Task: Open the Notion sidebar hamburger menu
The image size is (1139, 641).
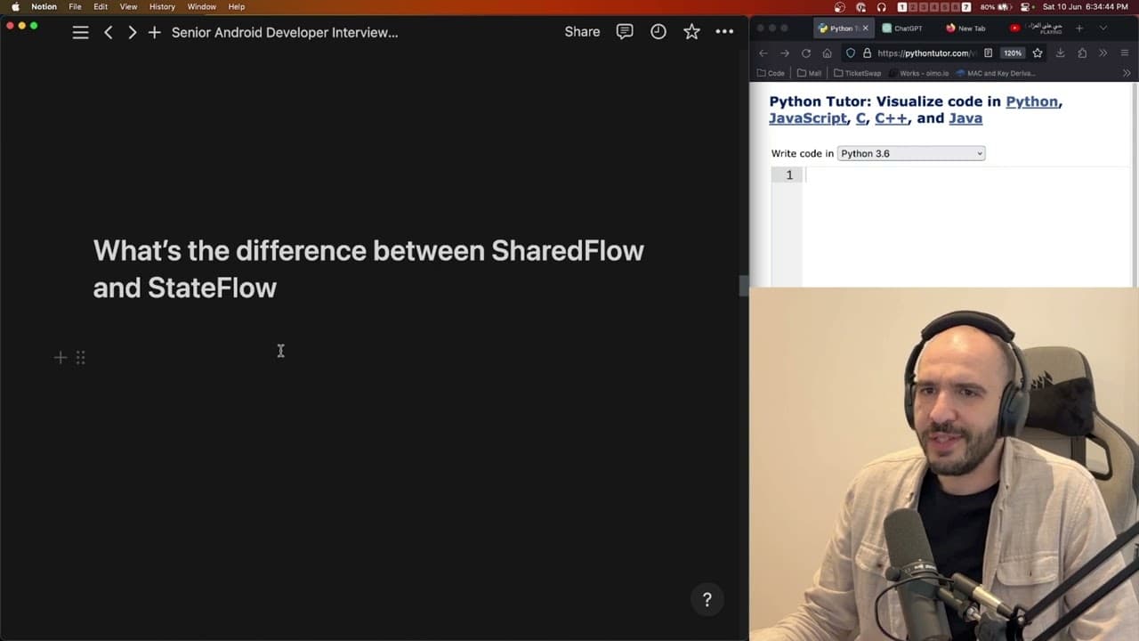Action: coord(80,32)
